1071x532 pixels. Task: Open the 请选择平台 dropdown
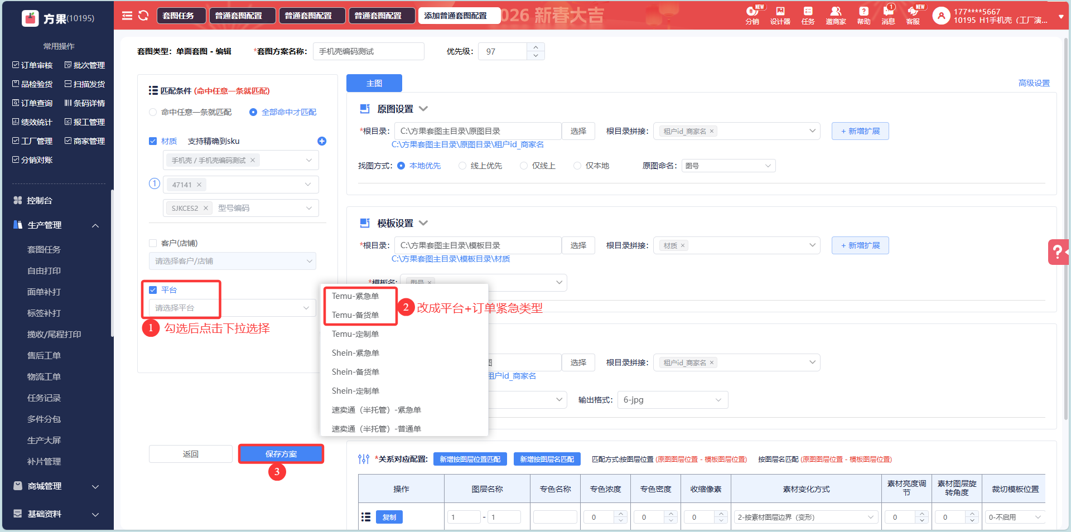(232, 308)
